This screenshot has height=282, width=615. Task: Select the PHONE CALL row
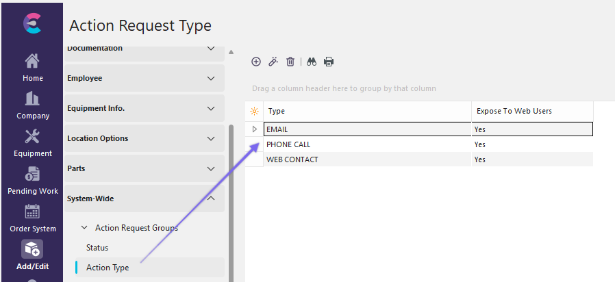click(x=288, y=144)
